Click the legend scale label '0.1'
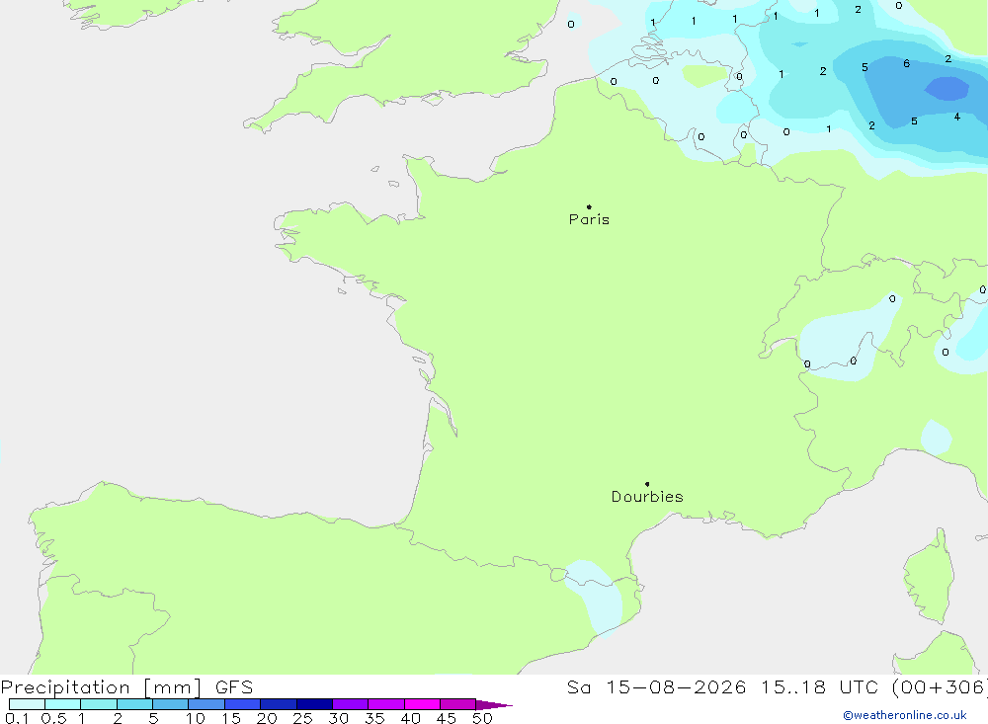988x724 pixels. click(x=17, y=718)
